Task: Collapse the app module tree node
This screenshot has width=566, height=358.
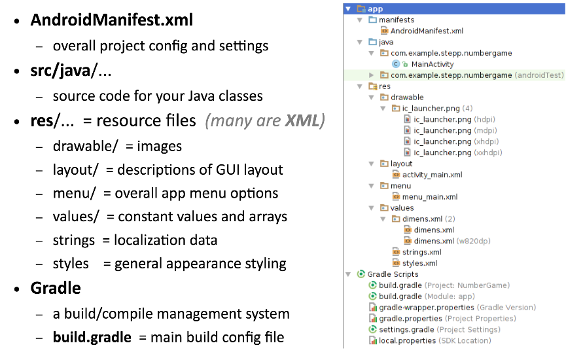Action: 349,9
